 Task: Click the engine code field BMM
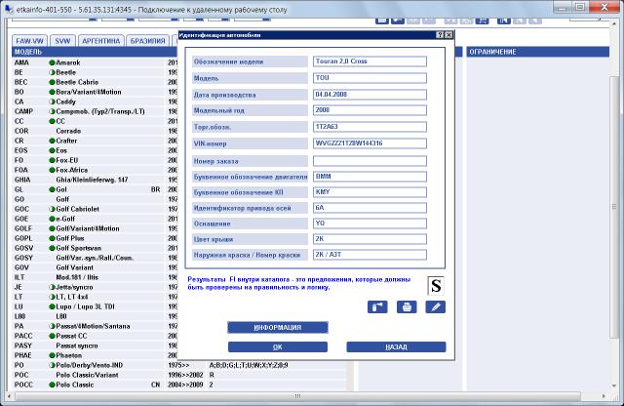(x=370, y=177)
